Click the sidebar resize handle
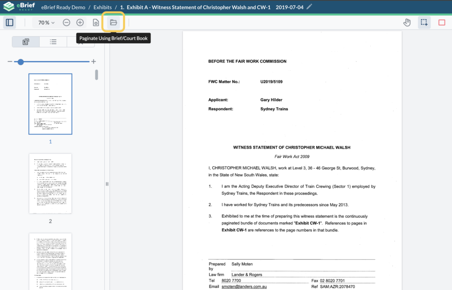The image size is (452, 290). pos(107,184)
